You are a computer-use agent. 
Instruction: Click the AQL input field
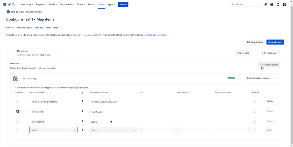(x=157, y=130)
